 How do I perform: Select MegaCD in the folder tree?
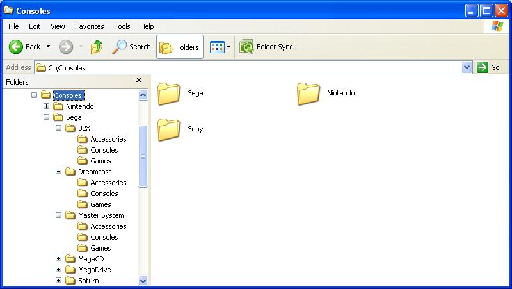[91, 259]
